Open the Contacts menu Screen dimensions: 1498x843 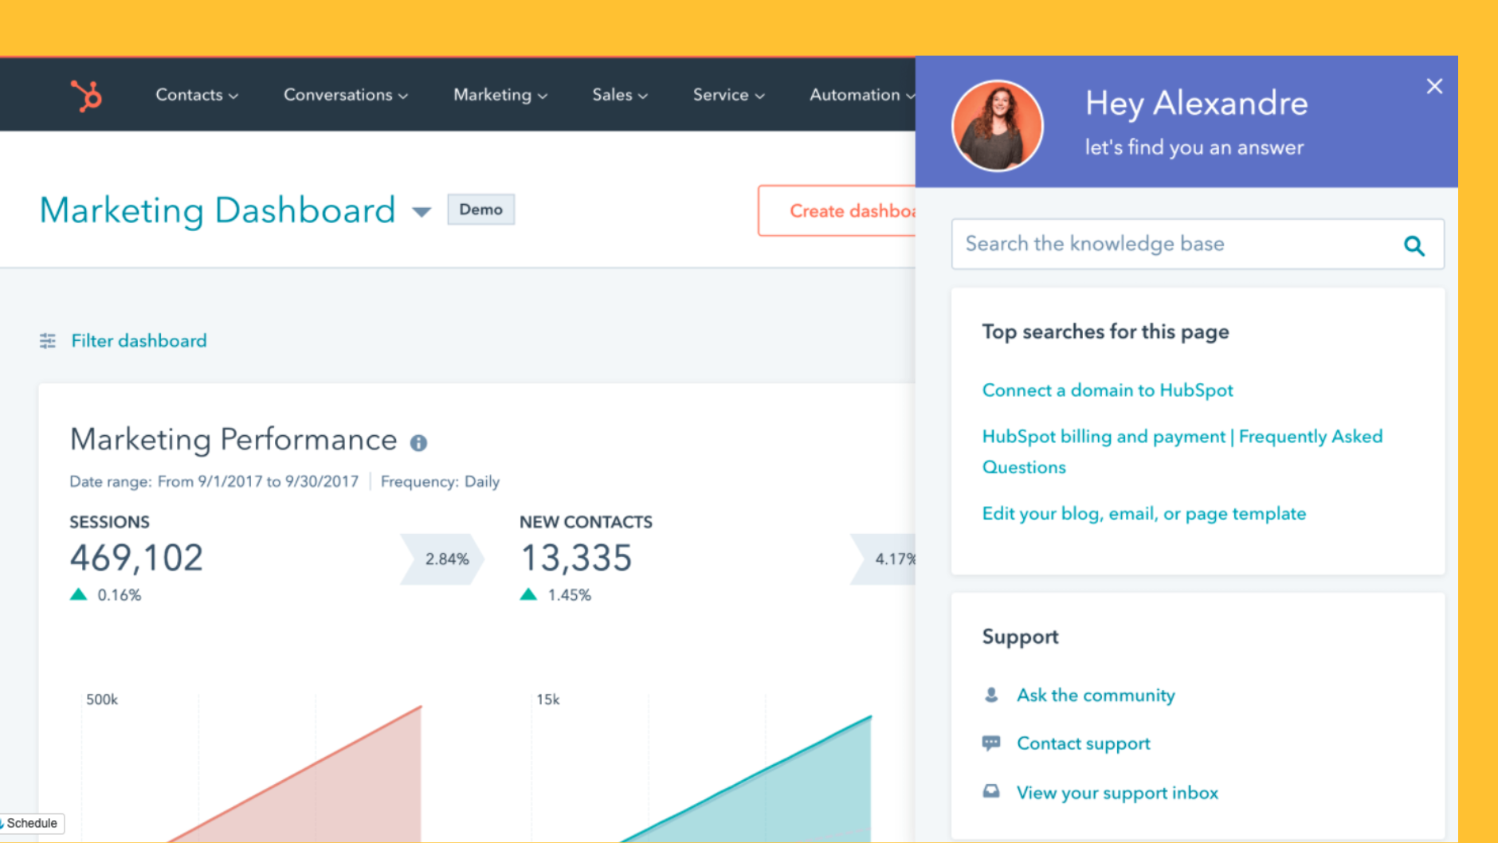point(197,95)
